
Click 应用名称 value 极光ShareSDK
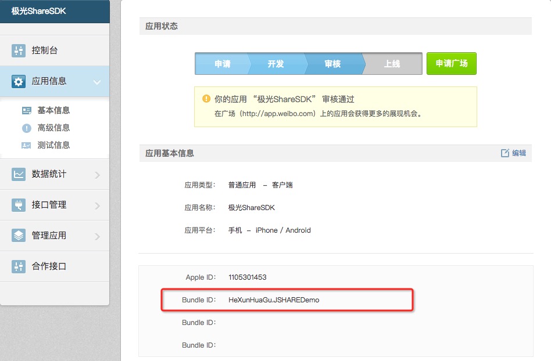click(252, 208)
